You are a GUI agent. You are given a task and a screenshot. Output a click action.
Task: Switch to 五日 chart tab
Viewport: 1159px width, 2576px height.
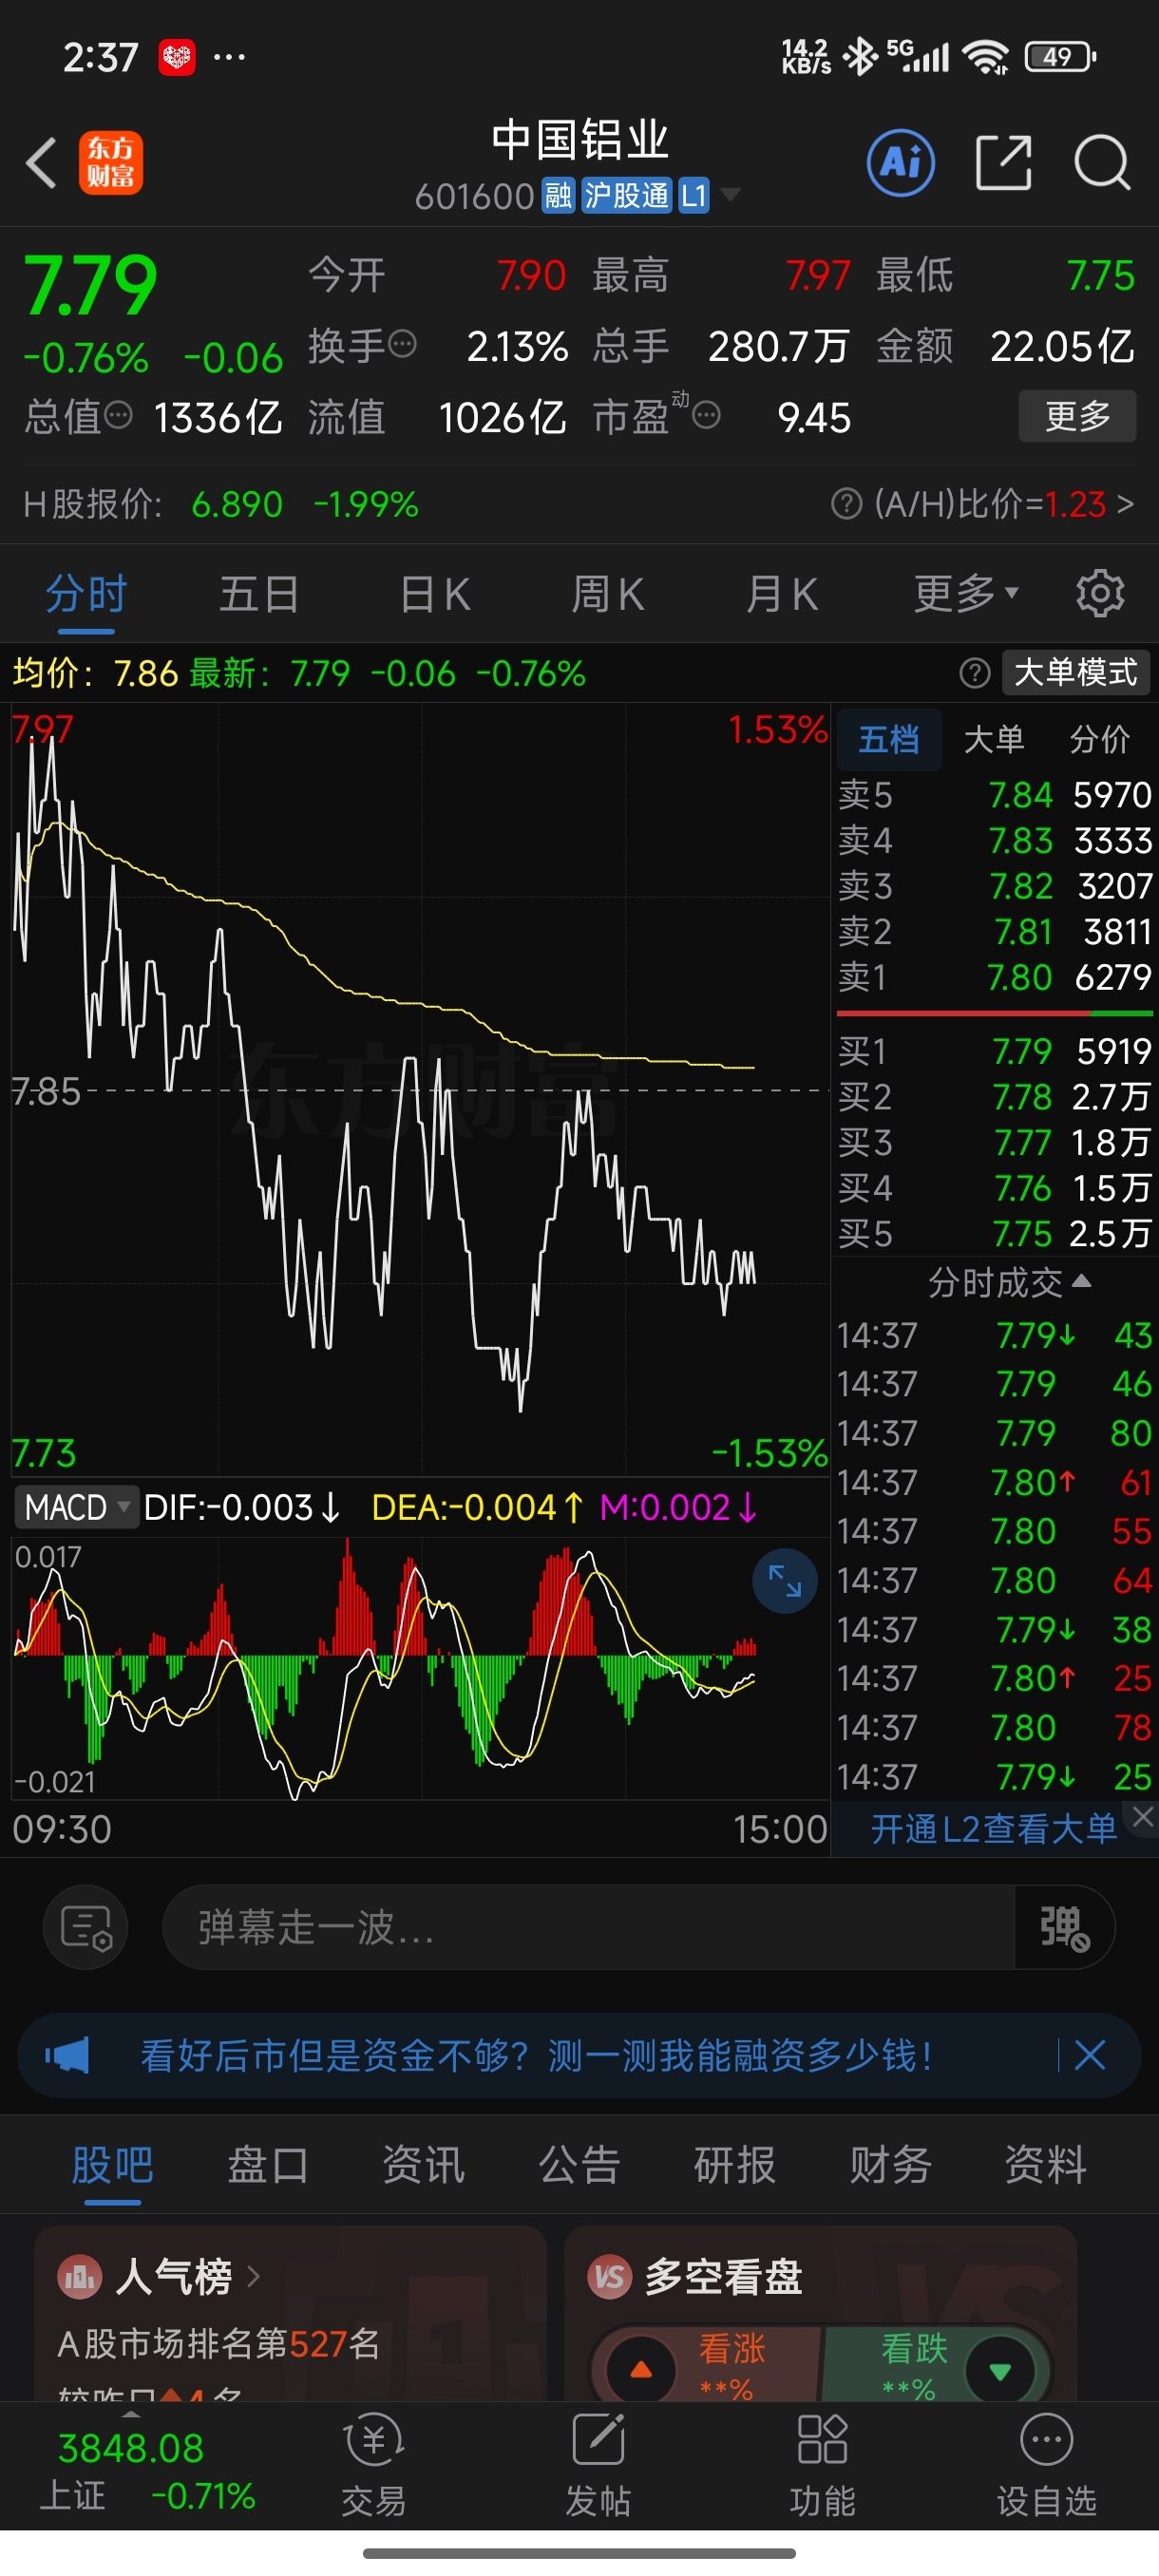tap(259, 595)
